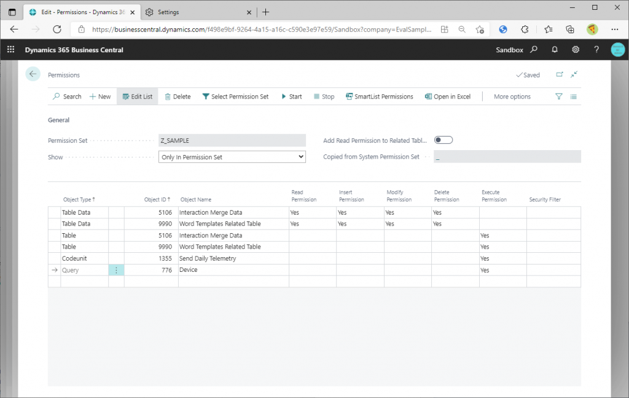Click the Object Type cell showing Query
Screen dimensions: 629x398
click(x=84, y=270)
